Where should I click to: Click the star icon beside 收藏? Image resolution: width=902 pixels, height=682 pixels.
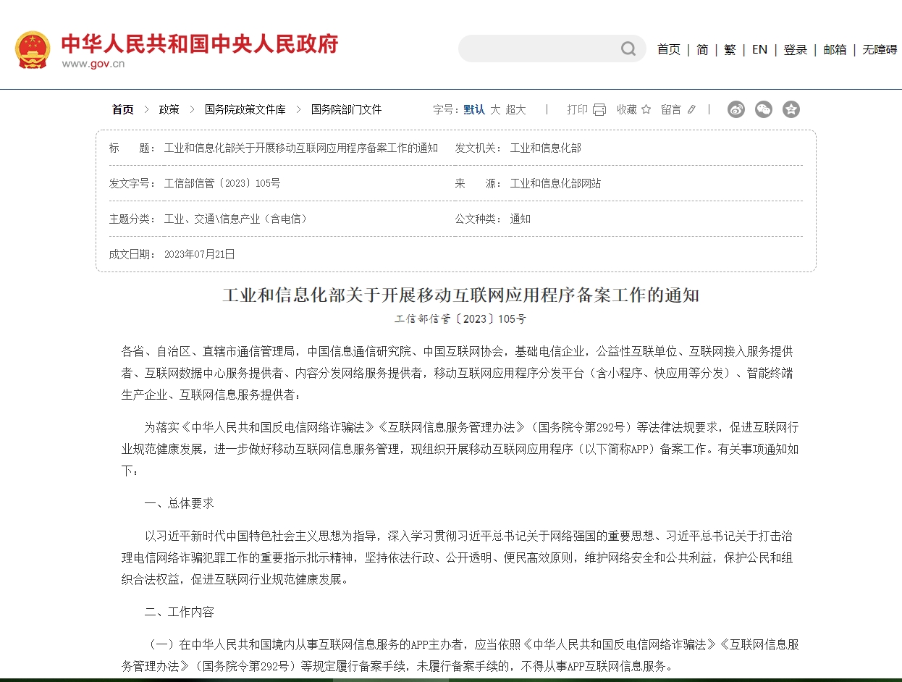click(645, 109)
